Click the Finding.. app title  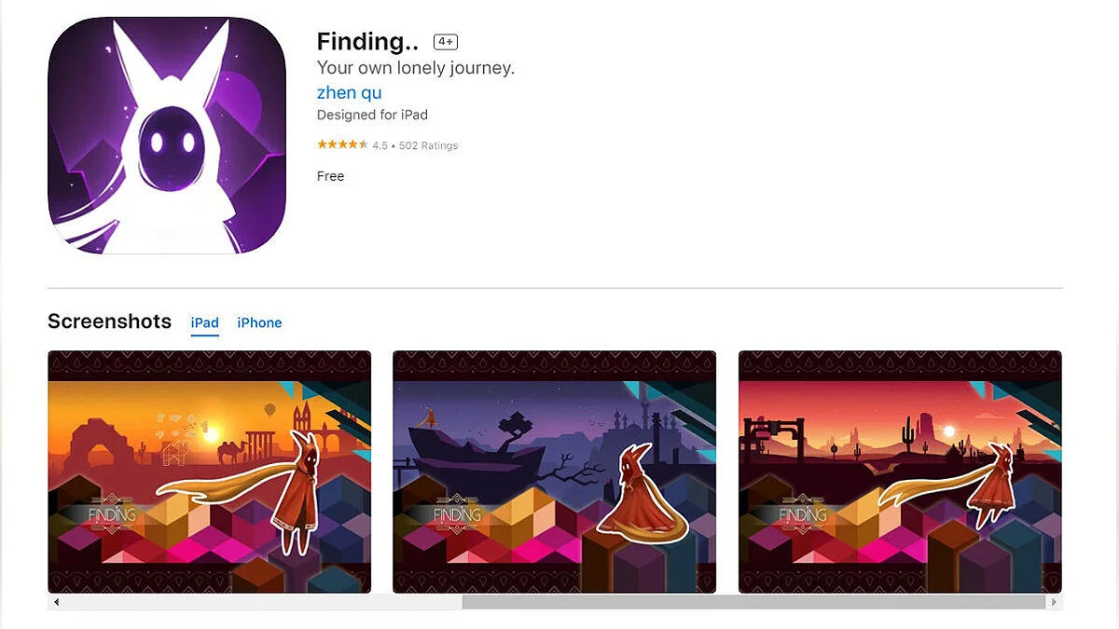tap(367, 42)
